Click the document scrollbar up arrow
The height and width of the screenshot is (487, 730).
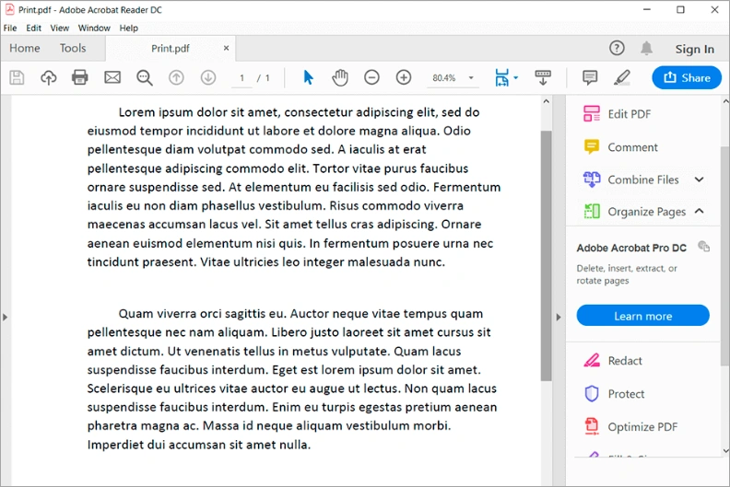click(546, 101)
